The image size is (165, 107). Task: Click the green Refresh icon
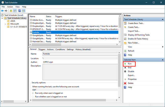tap(125, 51)
